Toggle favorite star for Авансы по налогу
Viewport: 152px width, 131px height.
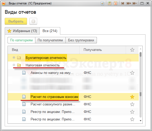[132, 73]
